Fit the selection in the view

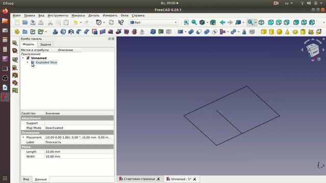coord(194,22)
